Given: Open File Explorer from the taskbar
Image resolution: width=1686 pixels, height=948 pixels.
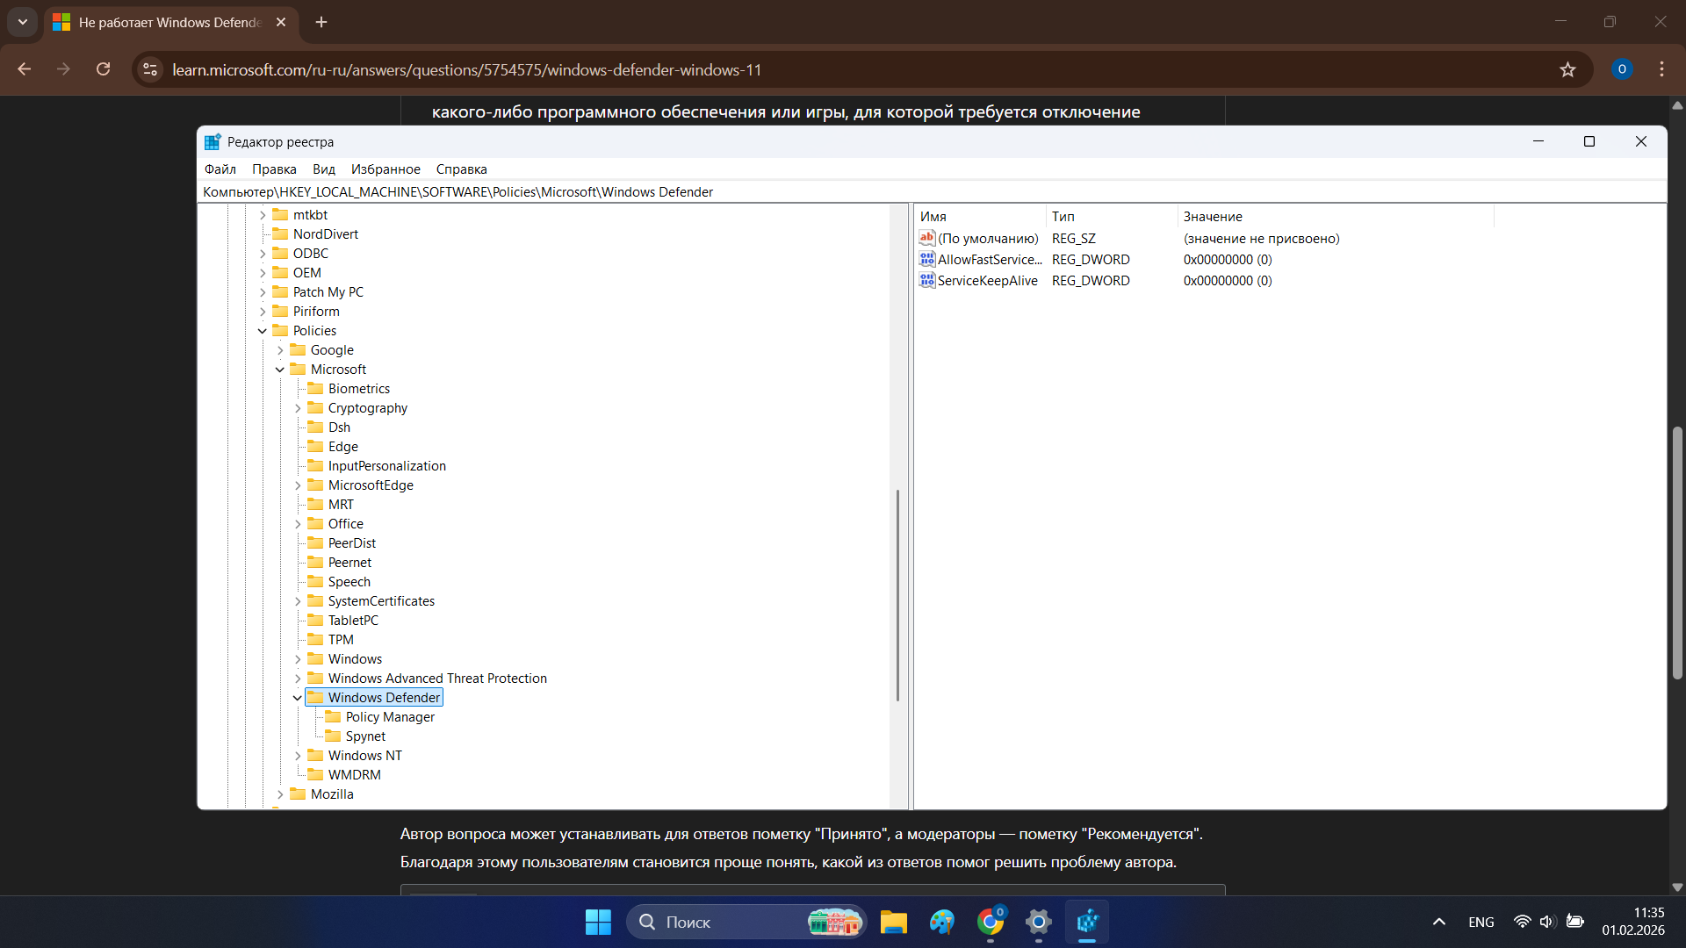Looking at the screenshot, I should click(x=893, y=922).
